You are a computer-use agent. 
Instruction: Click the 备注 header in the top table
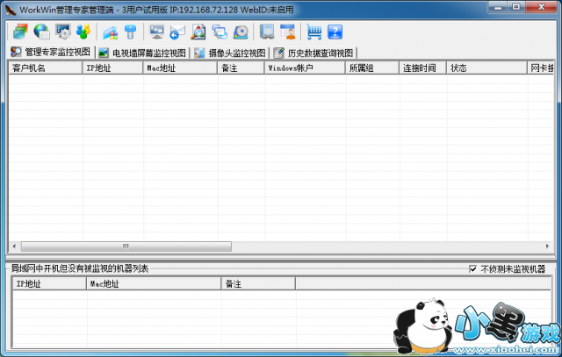pos(241,68)
